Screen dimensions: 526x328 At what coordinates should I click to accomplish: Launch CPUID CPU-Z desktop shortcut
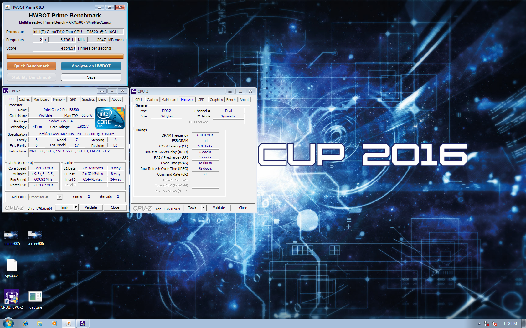point(12,299)
